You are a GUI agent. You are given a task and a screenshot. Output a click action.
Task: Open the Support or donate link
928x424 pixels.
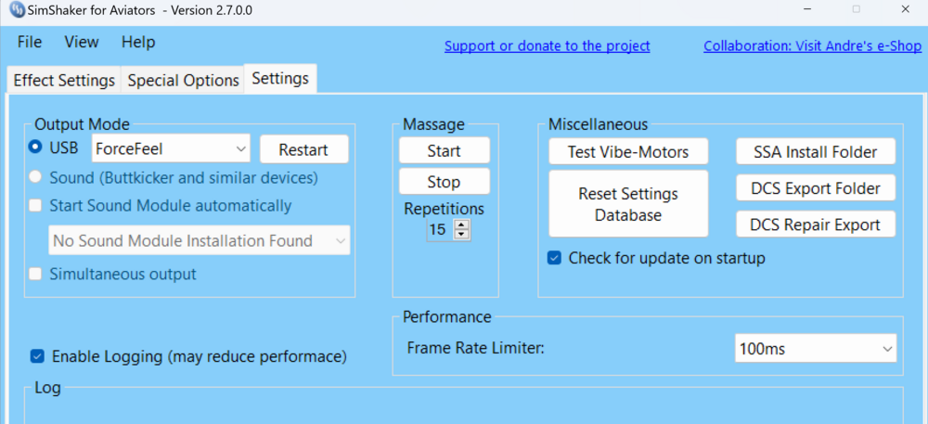tap(547, 46)
